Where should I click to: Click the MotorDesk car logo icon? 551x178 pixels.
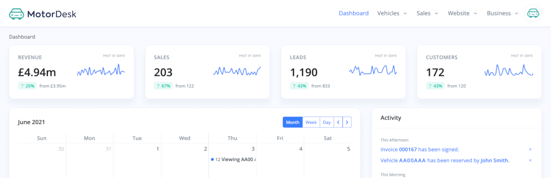16,14
